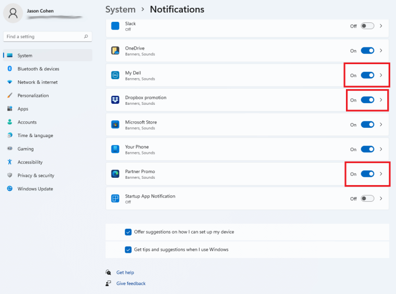396x294 pixels.
Task: Open Gaming settings
Action: coord(48,149)
